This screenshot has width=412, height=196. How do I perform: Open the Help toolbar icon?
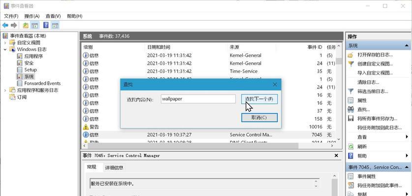pos(46,25)
